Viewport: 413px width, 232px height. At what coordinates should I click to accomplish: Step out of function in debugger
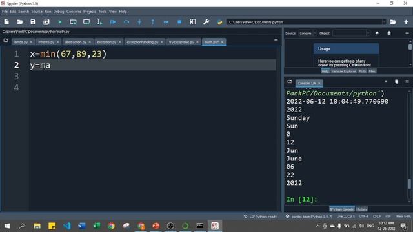point(153,22)
